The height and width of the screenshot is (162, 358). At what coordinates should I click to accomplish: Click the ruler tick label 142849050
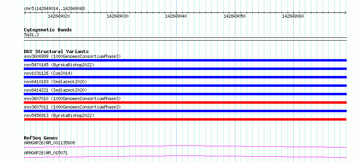click(x=235, y=16)
